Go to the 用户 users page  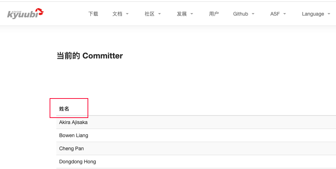click(x=214, y=14)
